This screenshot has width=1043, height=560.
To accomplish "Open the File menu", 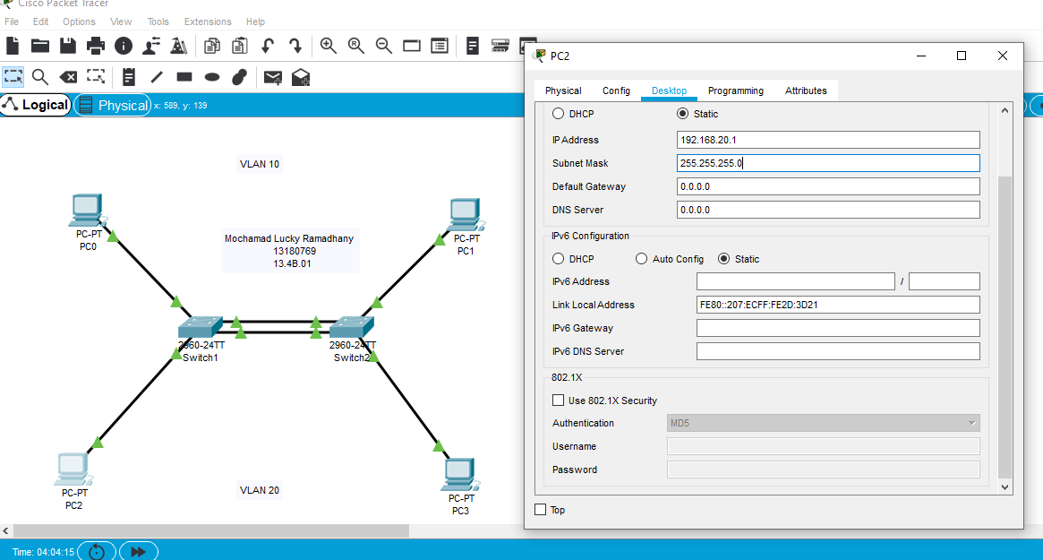I will [x=12, y=22].
